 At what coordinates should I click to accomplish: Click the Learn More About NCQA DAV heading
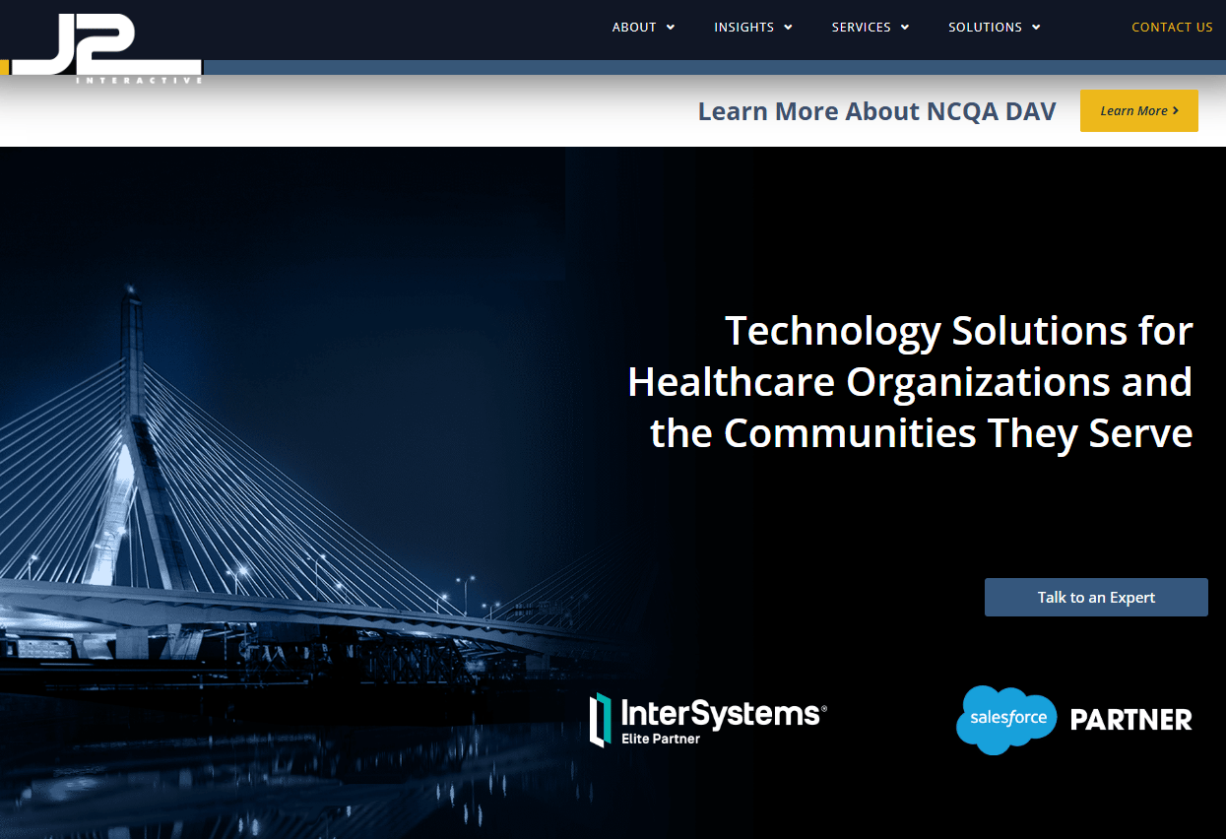(x=876, y=111)
